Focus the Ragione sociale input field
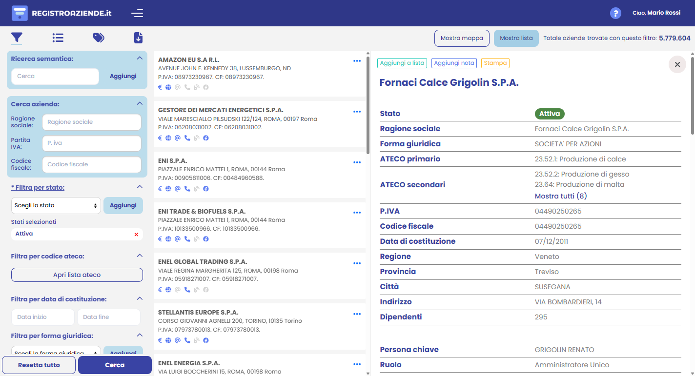 tap(92, 122)
